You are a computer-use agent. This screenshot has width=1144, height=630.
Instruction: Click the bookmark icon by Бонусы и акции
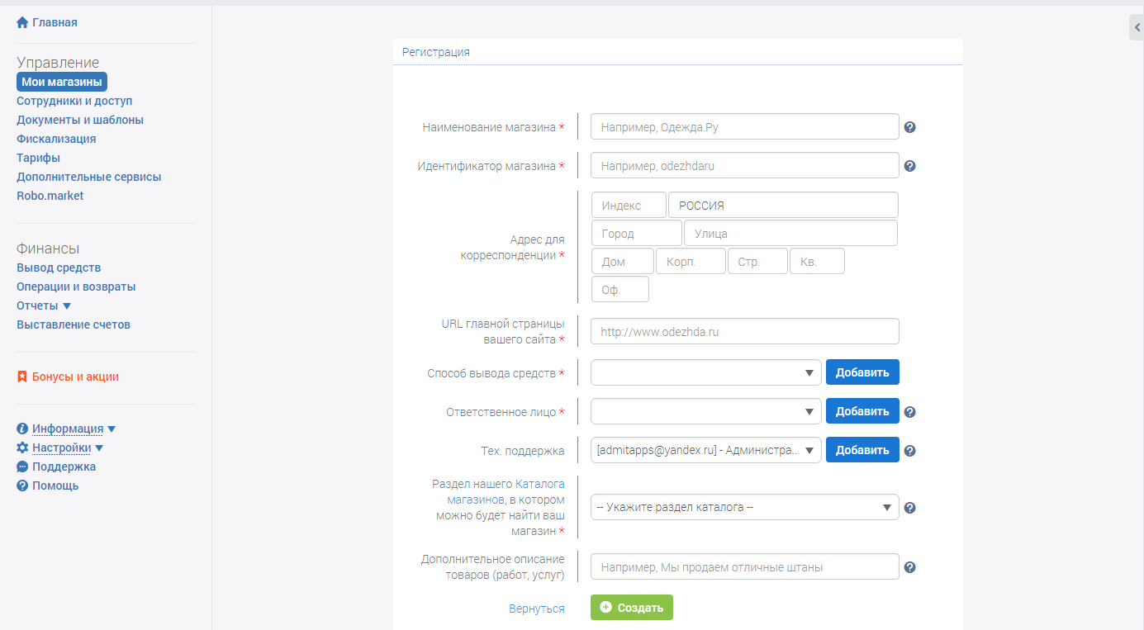point(22,377)
